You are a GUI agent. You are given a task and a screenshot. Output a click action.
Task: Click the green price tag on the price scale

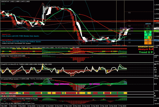click(156, 31)
